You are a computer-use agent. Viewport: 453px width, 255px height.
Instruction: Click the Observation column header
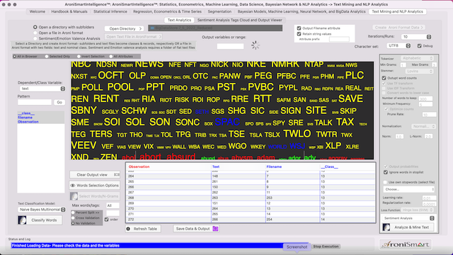point(139,167)
